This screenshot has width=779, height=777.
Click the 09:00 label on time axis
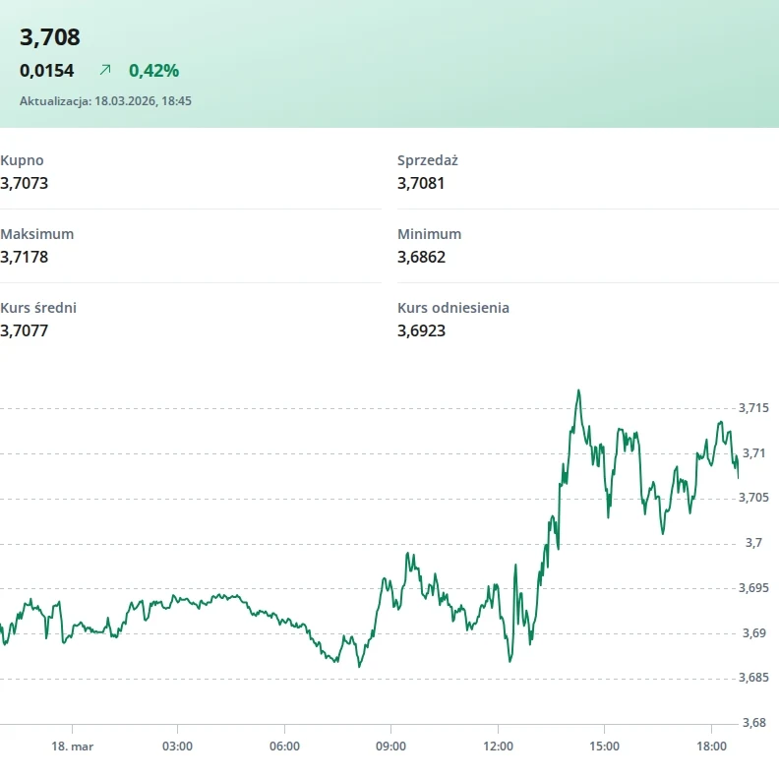(391, 747)
